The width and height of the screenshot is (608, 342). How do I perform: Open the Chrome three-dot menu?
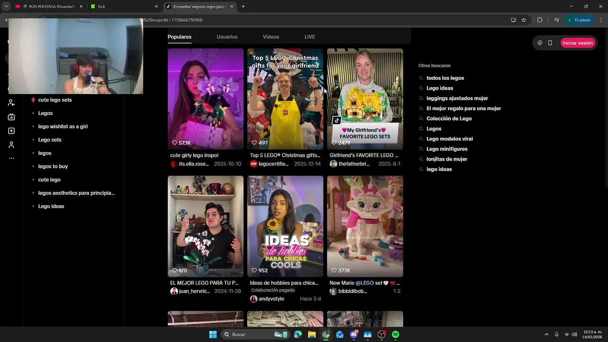[601, 20]
